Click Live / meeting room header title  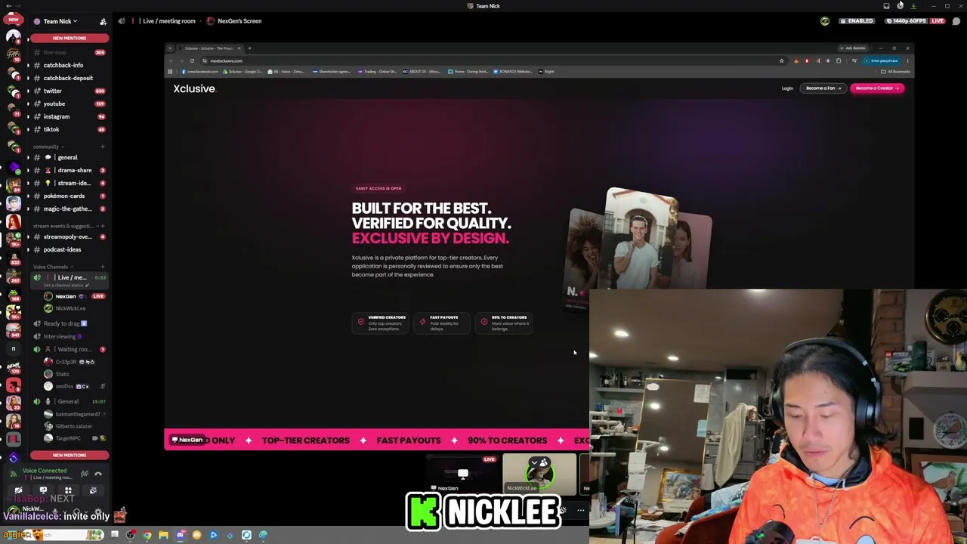pyautogui.click(x=168, y=21)
